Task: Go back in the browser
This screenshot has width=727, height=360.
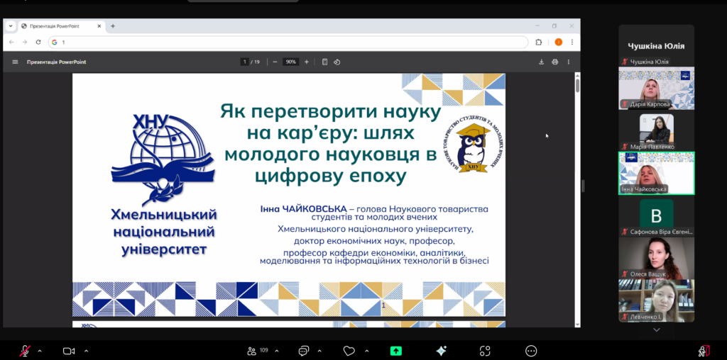Action: click(x=11, y=42)
